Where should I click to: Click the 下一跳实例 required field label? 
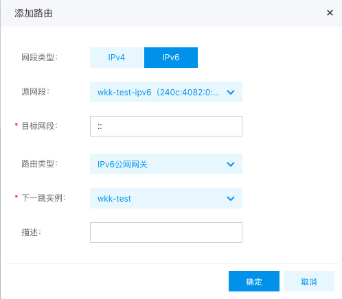point(43,198)
